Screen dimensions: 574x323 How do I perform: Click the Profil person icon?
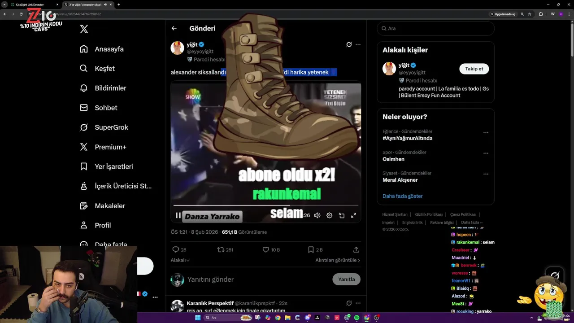[x=84, y=225]
